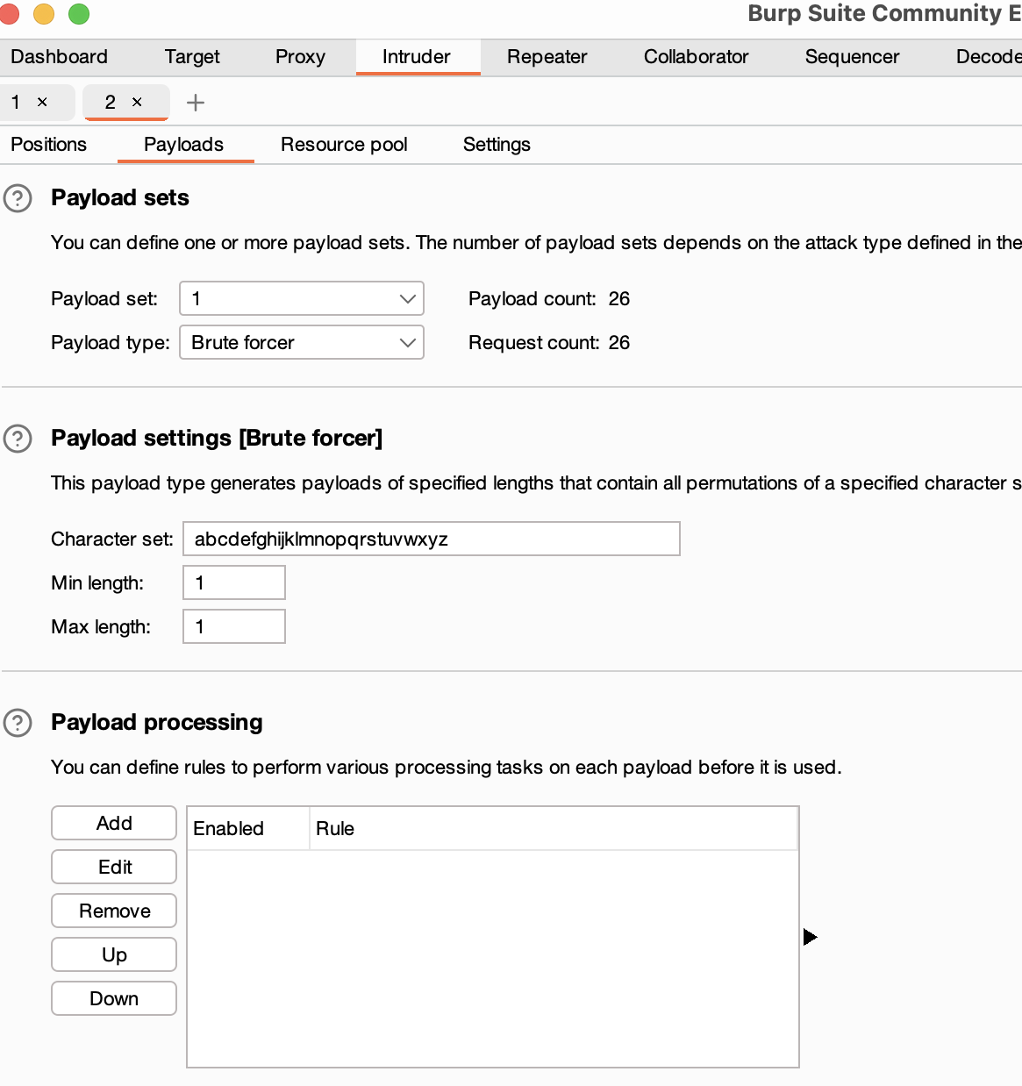The image size is (1022, 1086).
Task: Click the black arrow beside the rule table
Action: [810, 937]
